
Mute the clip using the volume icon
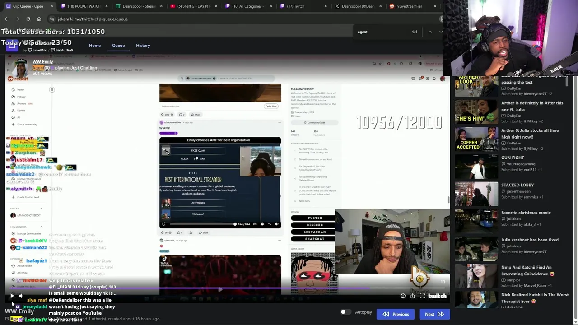tap(21, 296)
